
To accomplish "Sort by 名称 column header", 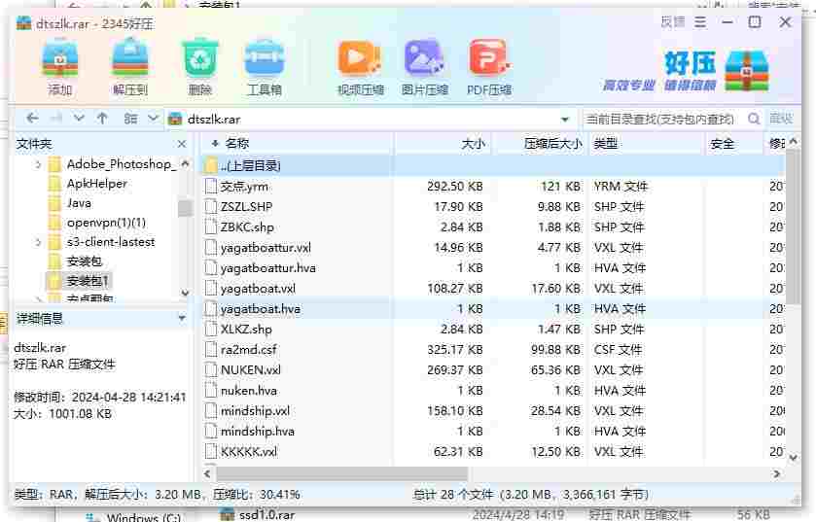I will (236, 144).
